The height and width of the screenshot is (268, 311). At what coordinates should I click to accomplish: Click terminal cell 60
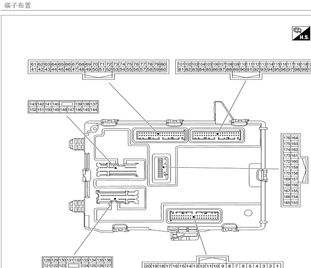tap(163, 70)
